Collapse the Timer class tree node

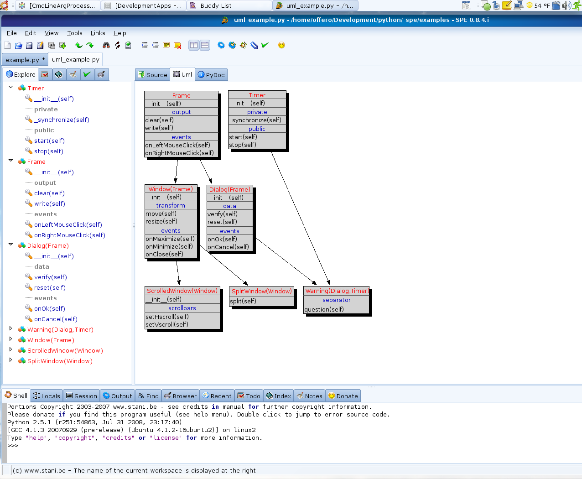coord(10,87)
